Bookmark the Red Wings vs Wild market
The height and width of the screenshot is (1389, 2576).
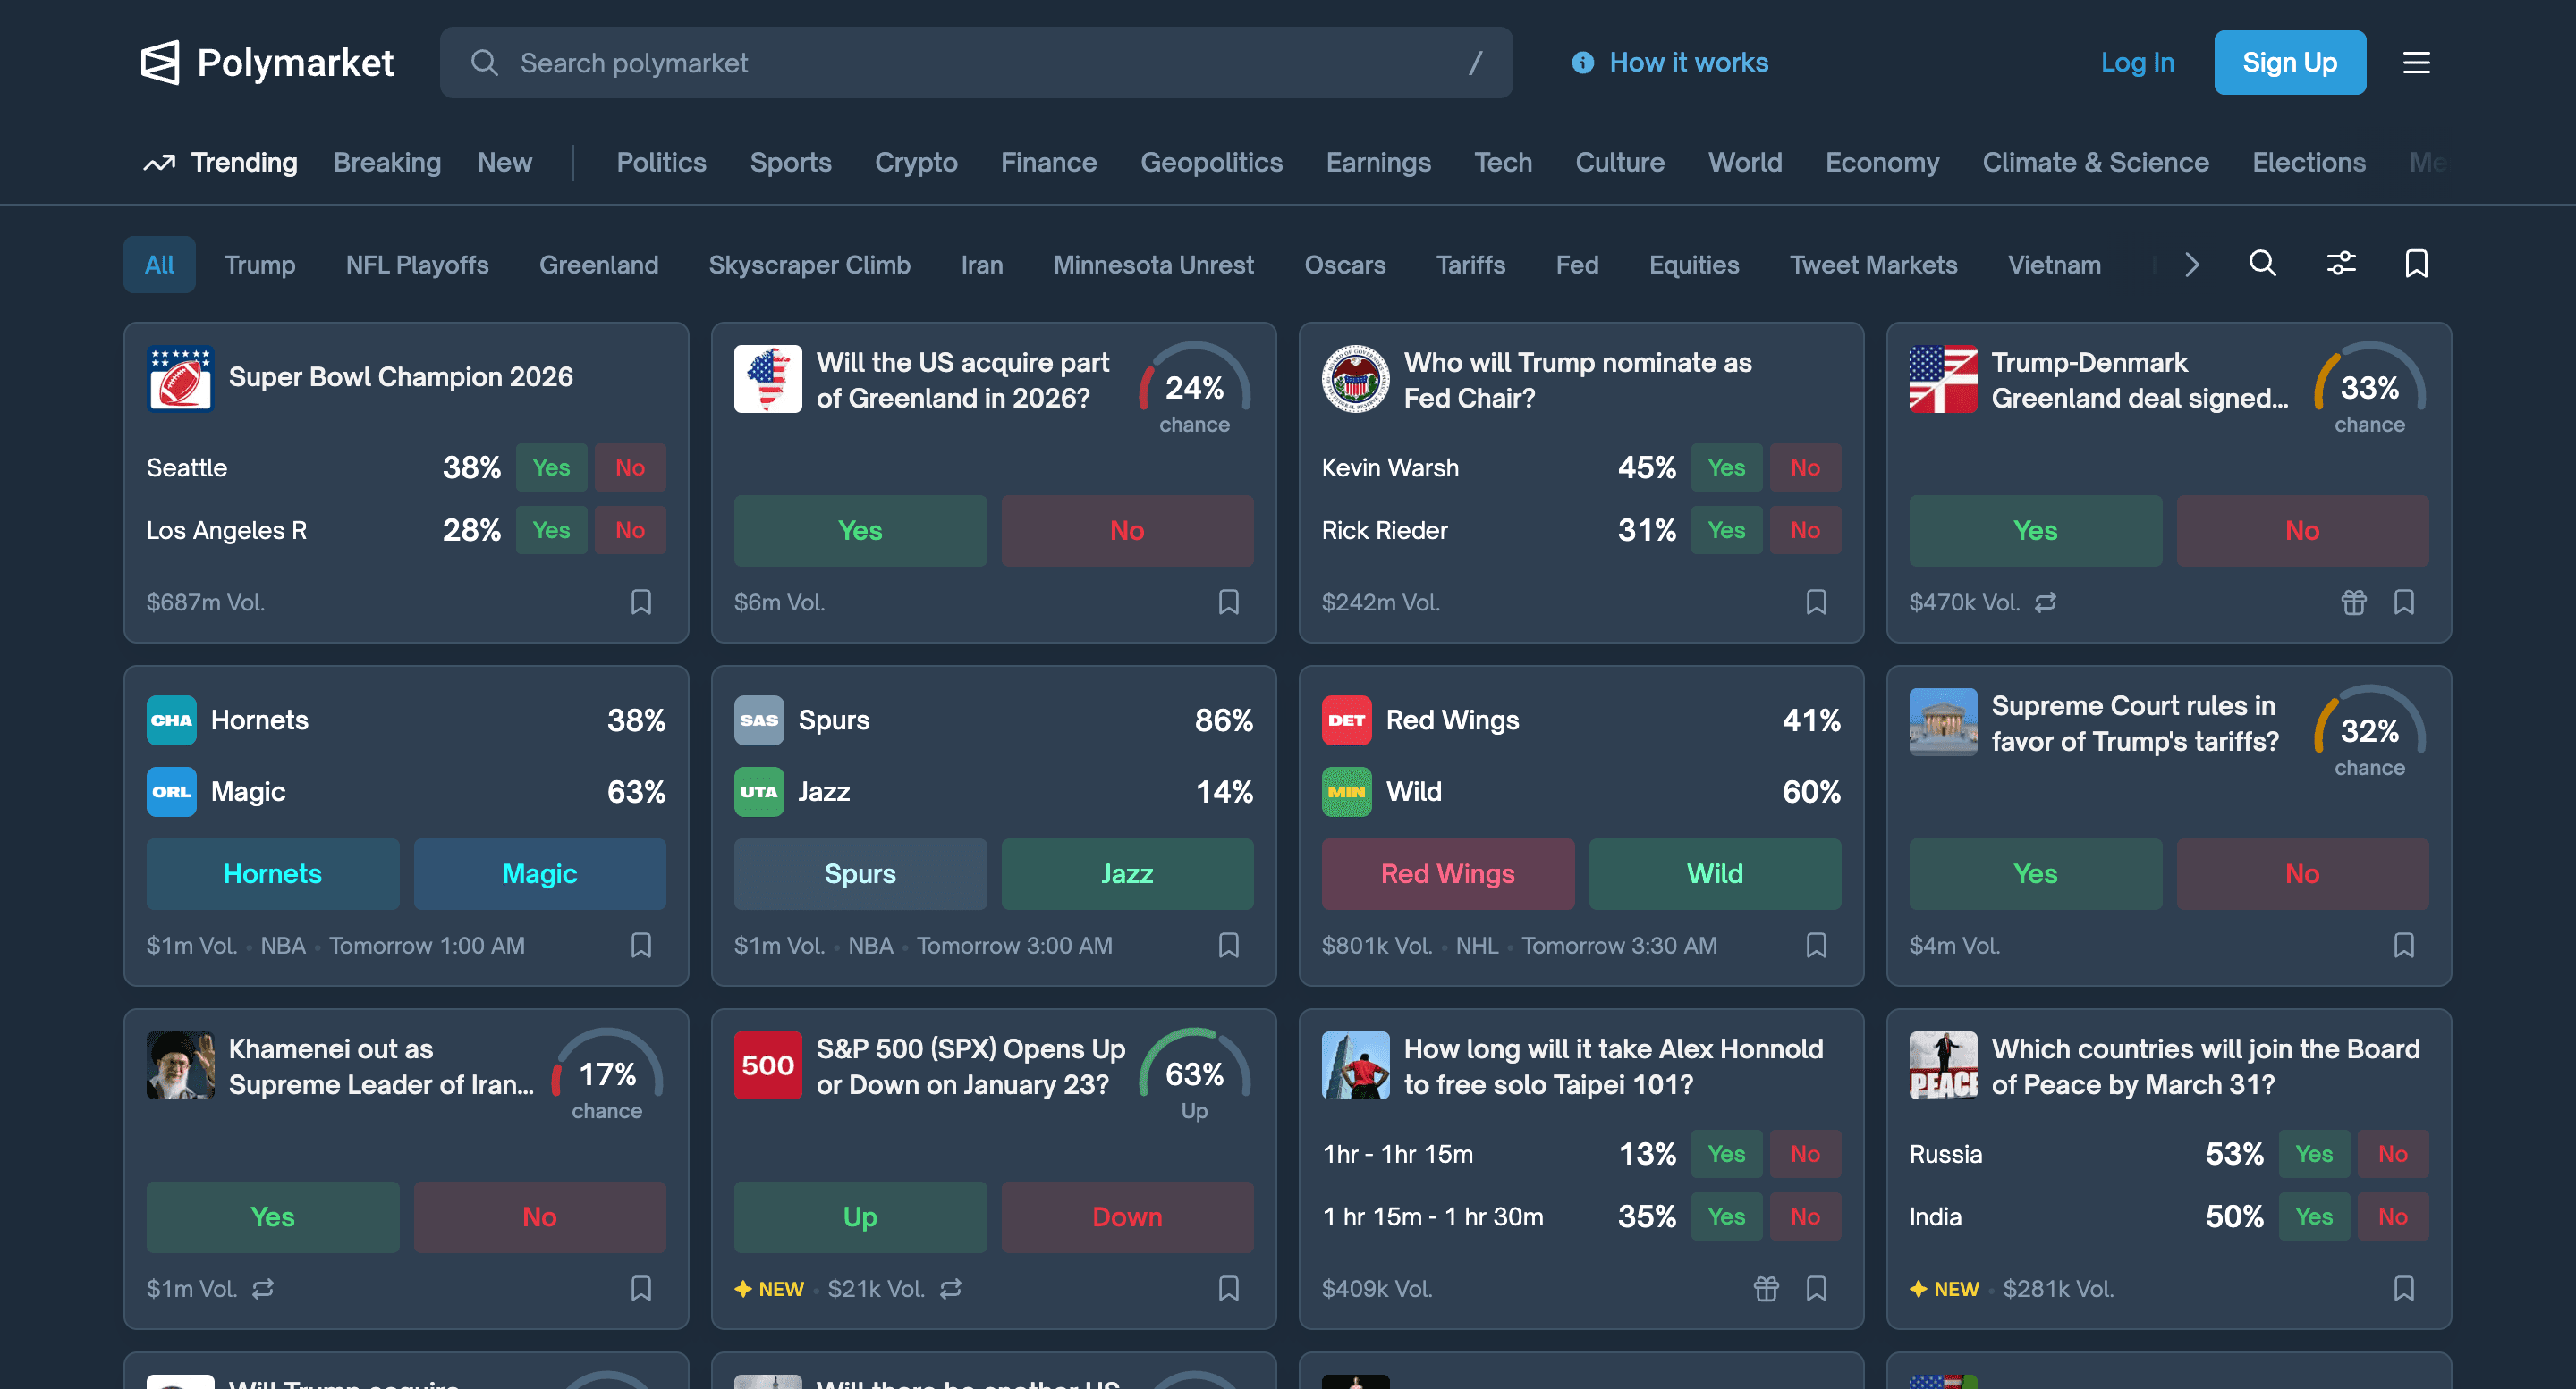[1817, 946]
